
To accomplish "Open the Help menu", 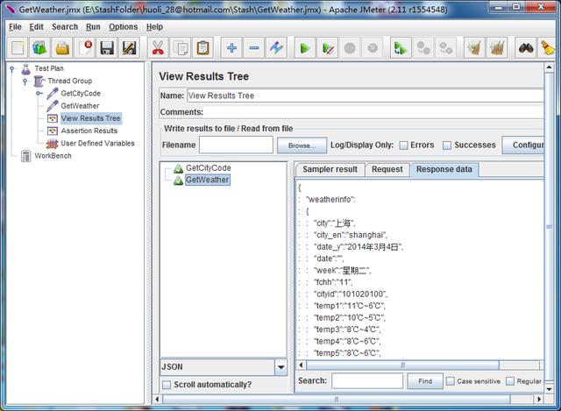I will (x=154, y=27).
